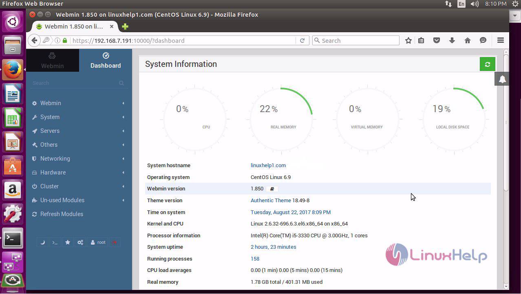Click the system time link
Image resolution: width=521 pixels, height=294 pixels.
click(291, 212)
